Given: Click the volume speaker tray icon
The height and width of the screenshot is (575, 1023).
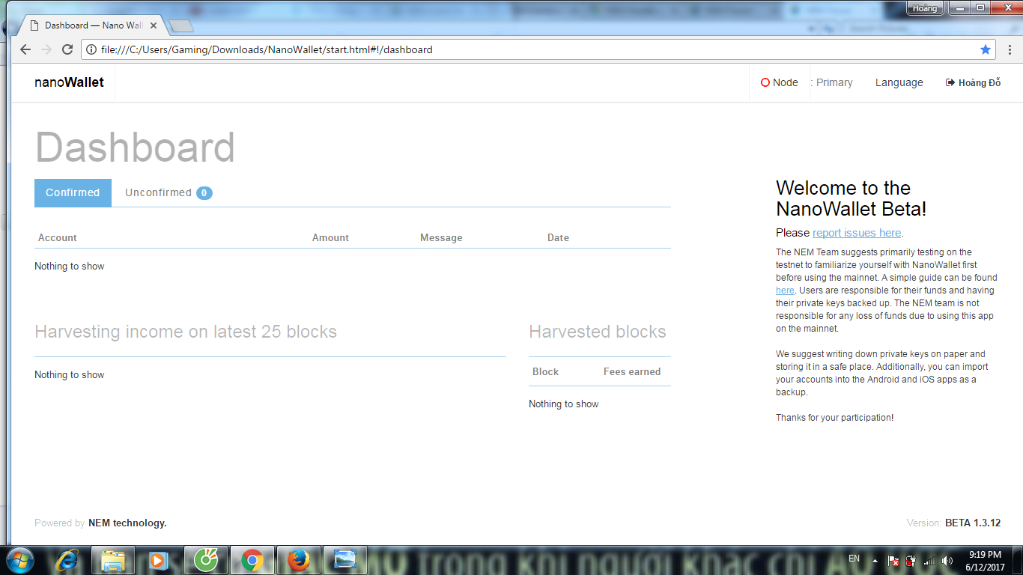Looking at the screenshot, I should pyautogui.click(x=947, y=560).
